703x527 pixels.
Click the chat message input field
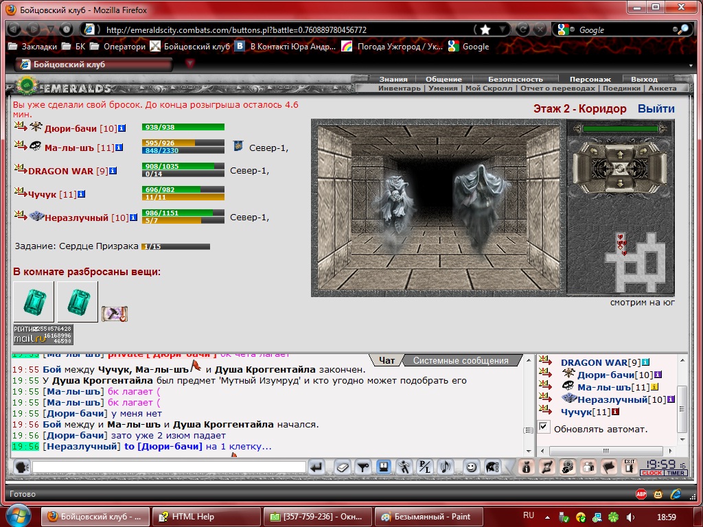[x=169, y=467]
